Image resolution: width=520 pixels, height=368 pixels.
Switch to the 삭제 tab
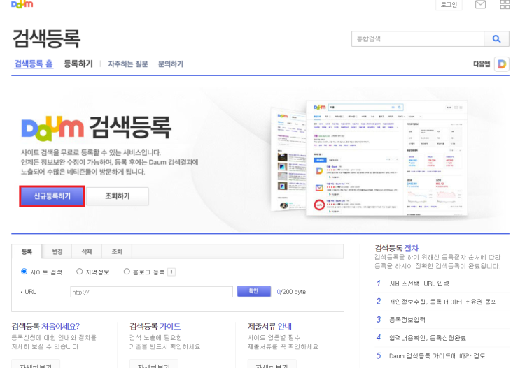coord(87,252)
